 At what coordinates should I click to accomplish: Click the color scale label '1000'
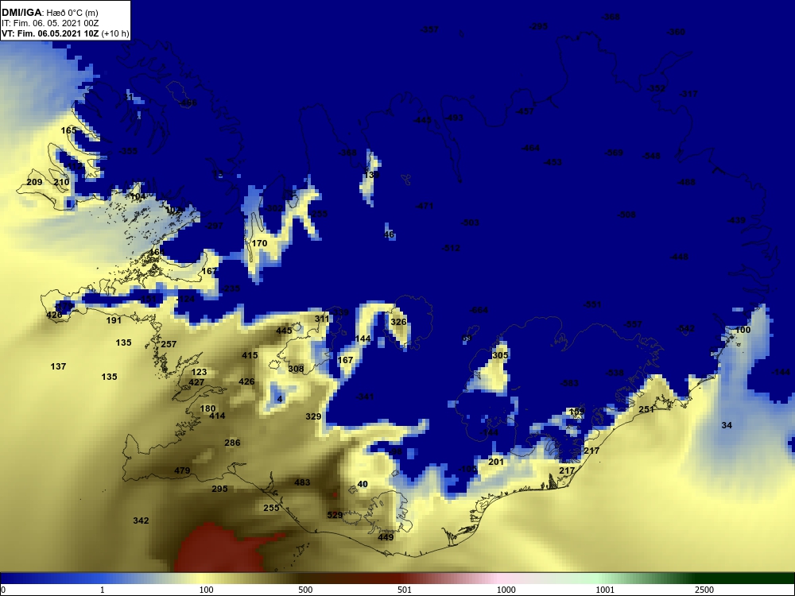coord(506,590)
